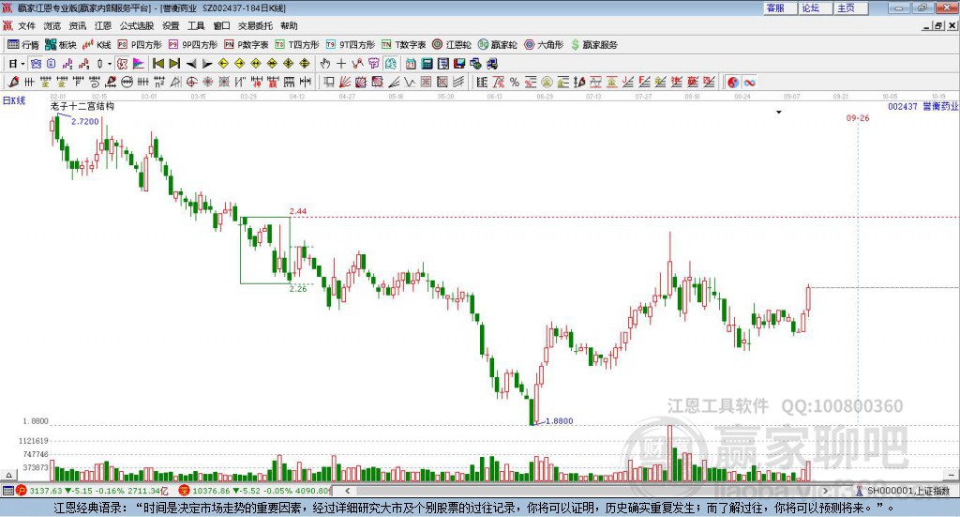Open the 交易委托 menu
This screenshot has height=517, width=960.
click(255, 25)
